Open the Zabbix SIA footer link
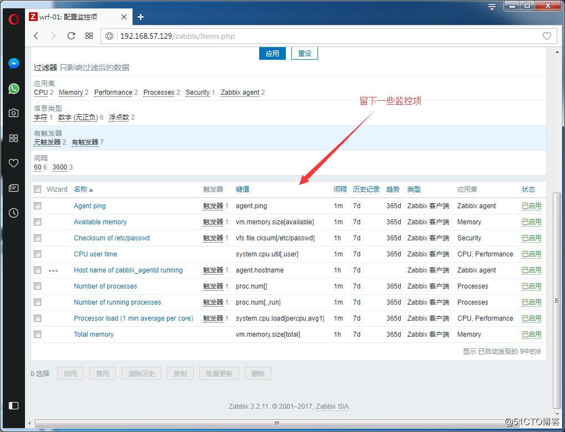This screenshot has height=432, width=565. click(x=332, y=407)
